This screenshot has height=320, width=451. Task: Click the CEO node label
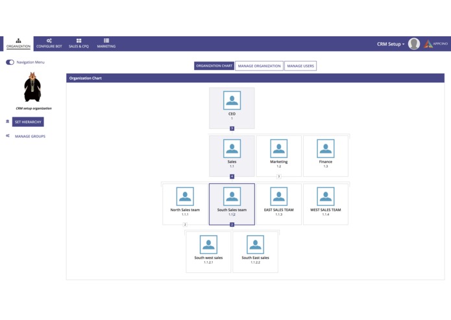232,113
